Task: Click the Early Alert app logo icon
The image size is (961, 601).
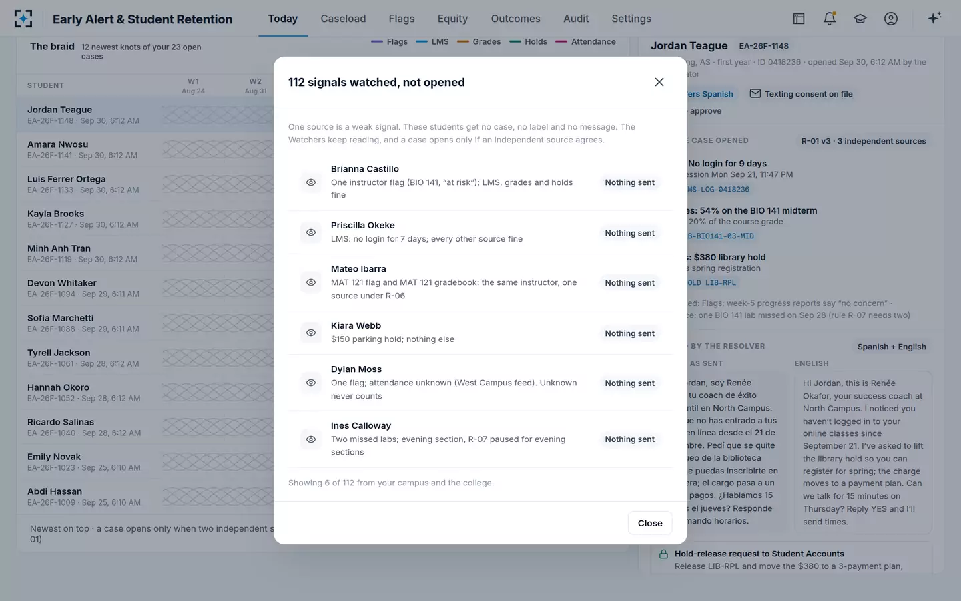Action: click(x=23, y=19)
